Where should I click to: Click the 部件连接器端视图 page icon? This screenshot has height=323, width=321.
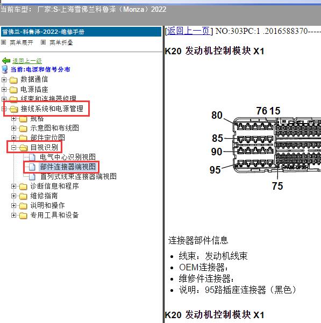click(x=32, y=167)
